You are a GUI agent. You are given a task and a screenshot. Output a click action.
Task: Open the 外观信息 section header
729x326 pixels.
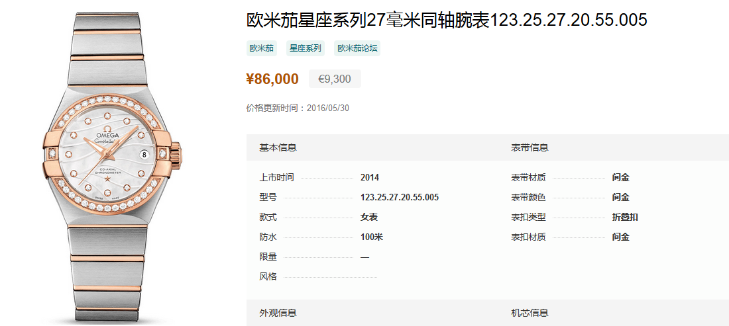(278, 313)
